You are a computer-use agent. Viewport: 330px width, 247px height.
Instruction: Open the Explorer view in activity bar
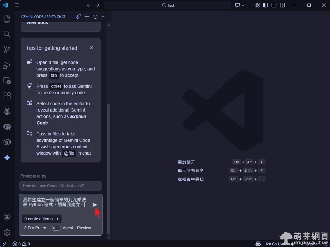pyautogui.click(x=7, y=19)
